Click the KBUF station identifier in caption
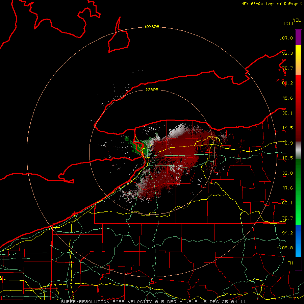 [x=192, y=302]
